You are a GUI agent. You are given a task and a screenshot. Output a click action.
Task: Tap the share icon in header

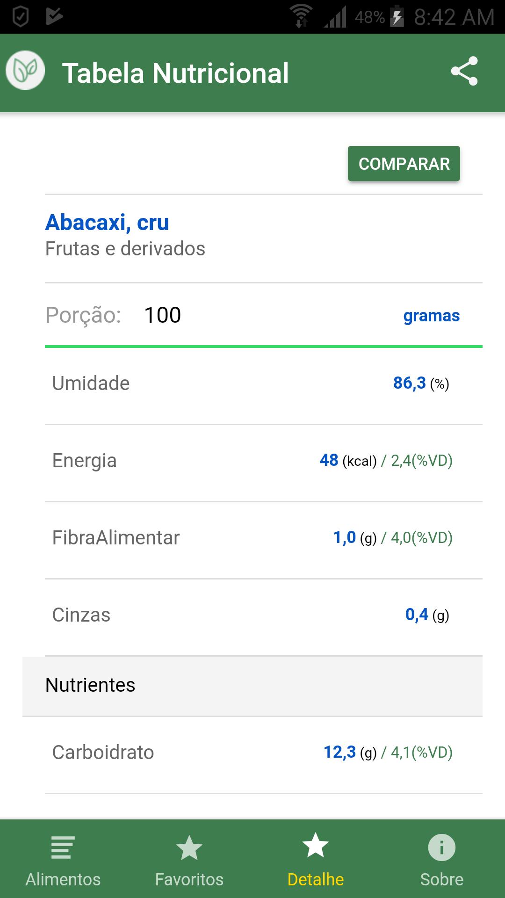click(464, 71)
